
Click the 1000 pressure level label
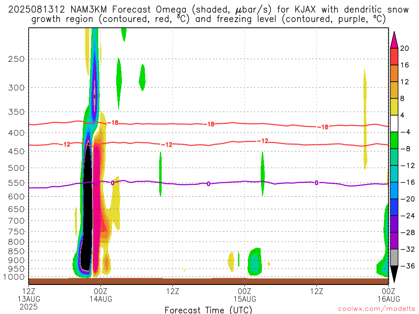(14, 277)
